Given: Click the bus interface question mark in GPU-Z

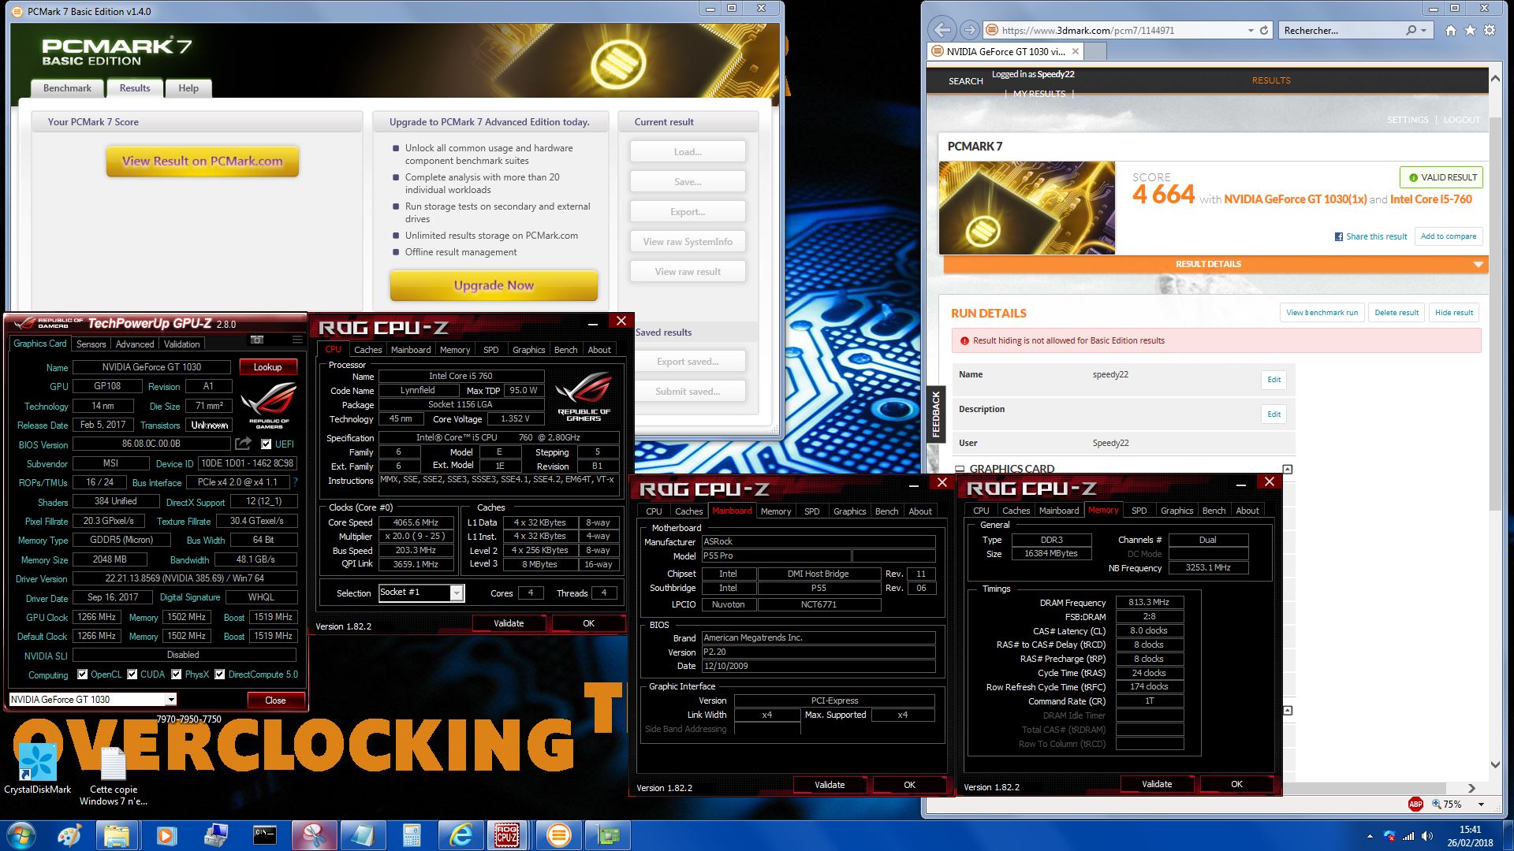Looking at the screenshot, I should click(296, 482).
